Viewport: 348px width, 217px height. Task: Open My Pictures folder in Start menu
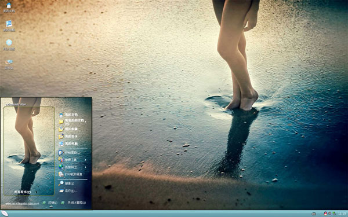click(x=68, y=129)
